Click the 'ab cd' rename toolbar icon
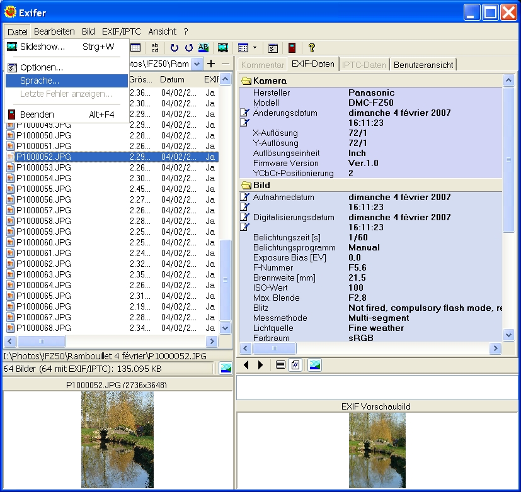 [154, 48]
